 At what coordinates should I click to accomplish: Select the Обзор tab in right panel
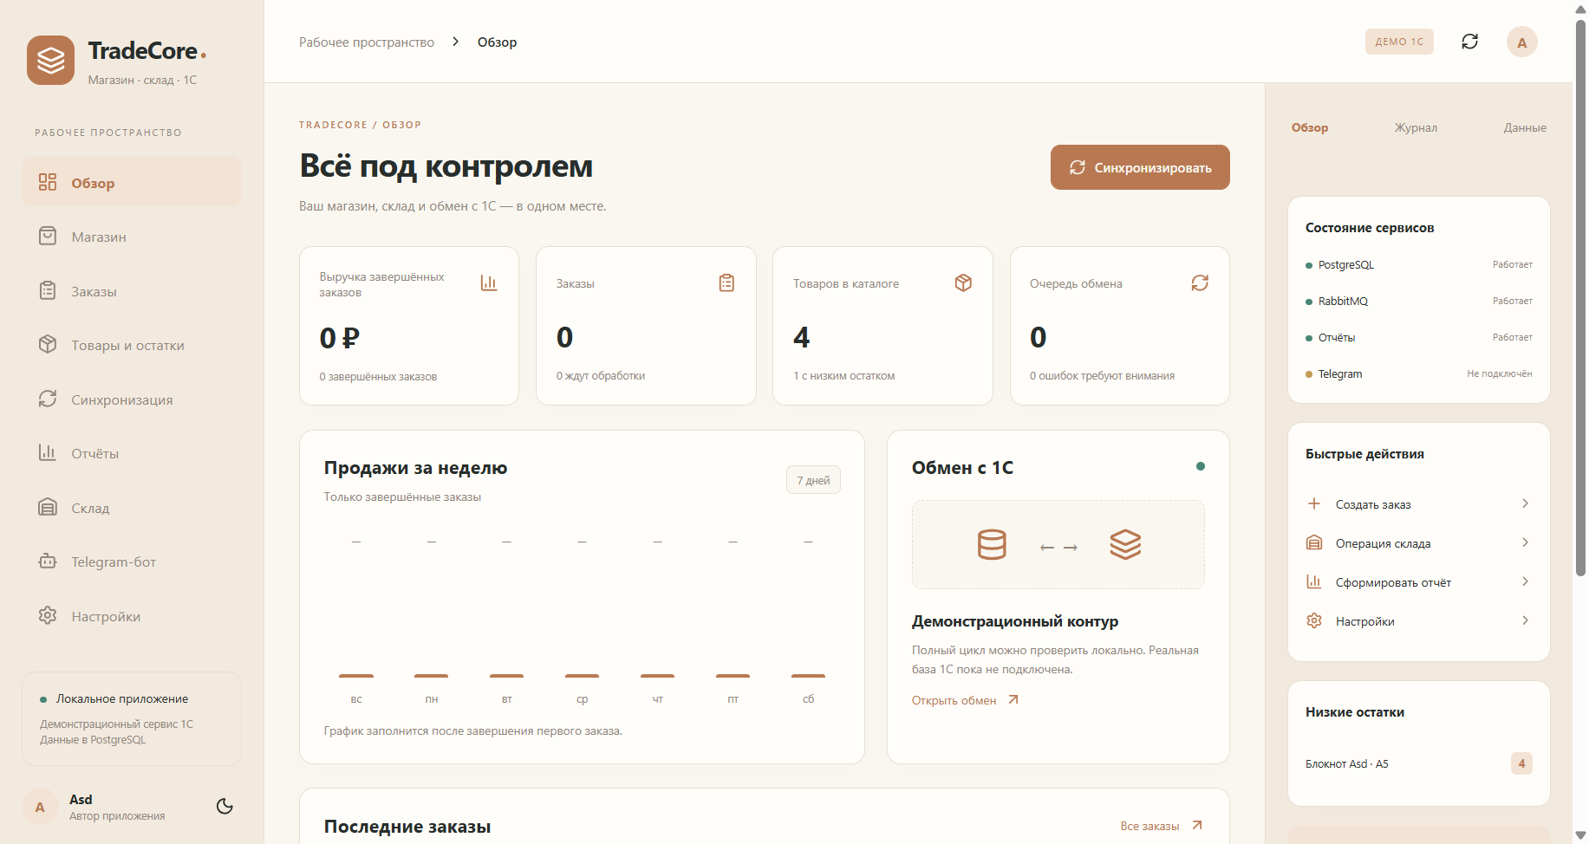[x=1310, y=127]
